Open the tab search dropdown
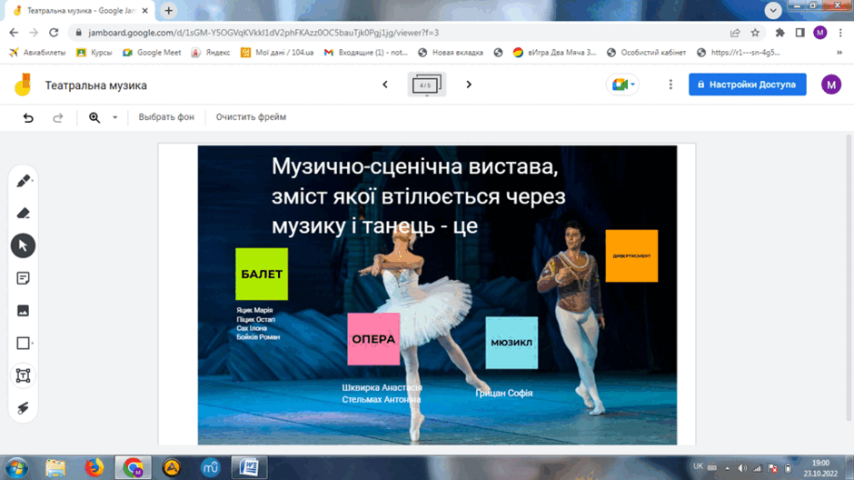Image resolution: width=854 pixels, height=480 pixels. (x=773, y=10)
